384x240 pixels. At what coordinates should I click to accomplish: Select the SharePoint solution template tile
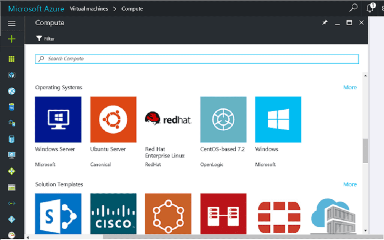tap(58, 214)
